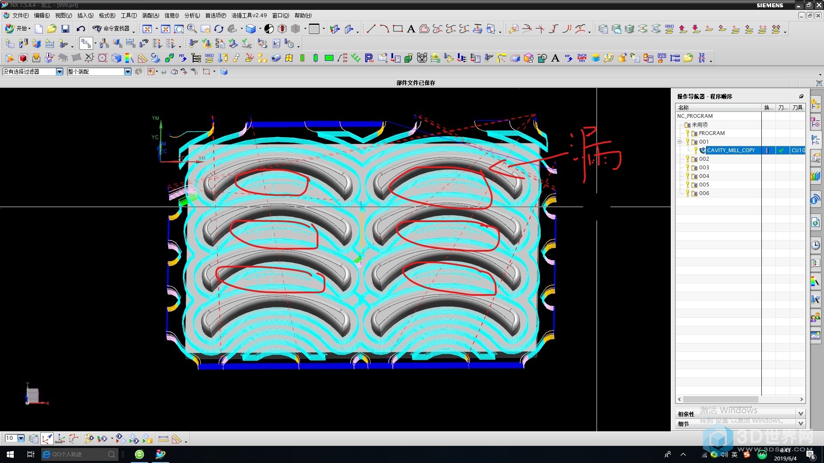Select the 未用项 folder

[700, 125]
